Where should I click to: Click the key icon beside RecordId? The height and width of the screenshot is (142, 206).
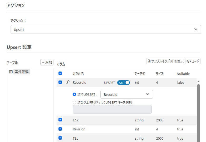(x=68, y=82)
